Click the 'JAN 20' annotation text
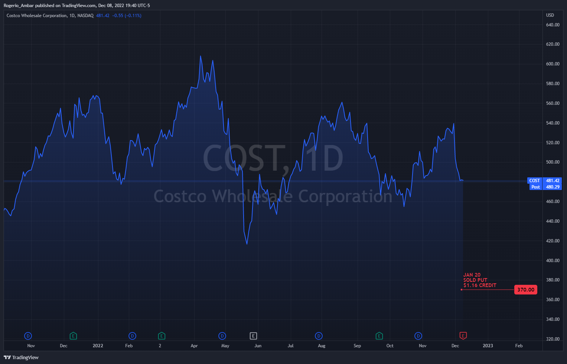This screenshot has width=567, height=364. click(x=472, y=275)
